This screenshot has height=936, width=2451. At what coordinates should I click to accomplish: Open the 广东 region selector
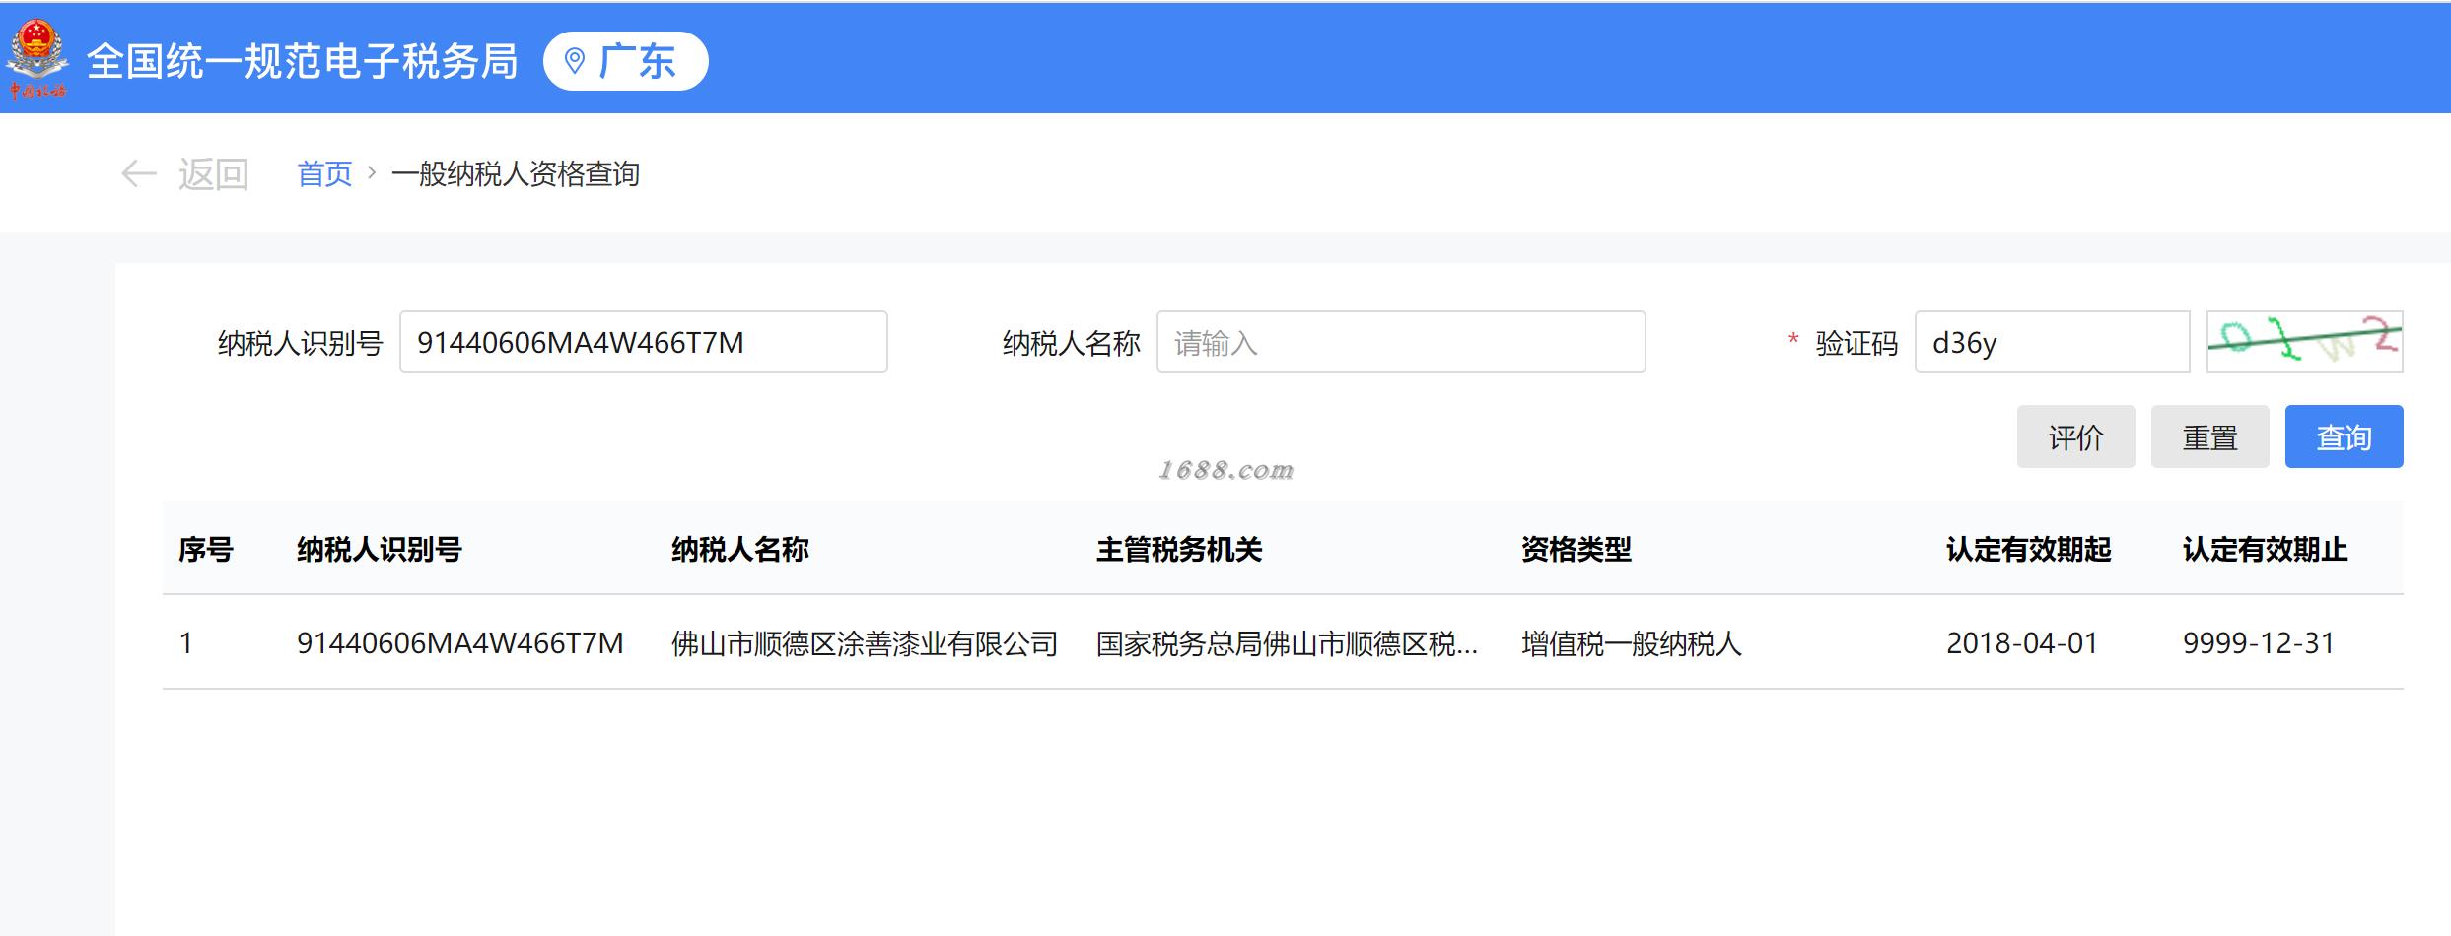625,61
